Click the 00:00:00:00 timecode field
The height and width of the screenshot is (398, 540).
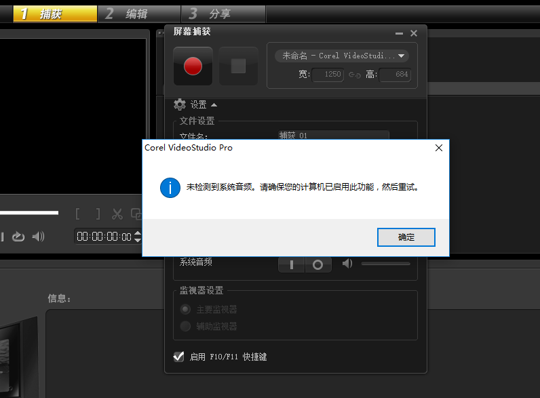(x=104, y=237)
